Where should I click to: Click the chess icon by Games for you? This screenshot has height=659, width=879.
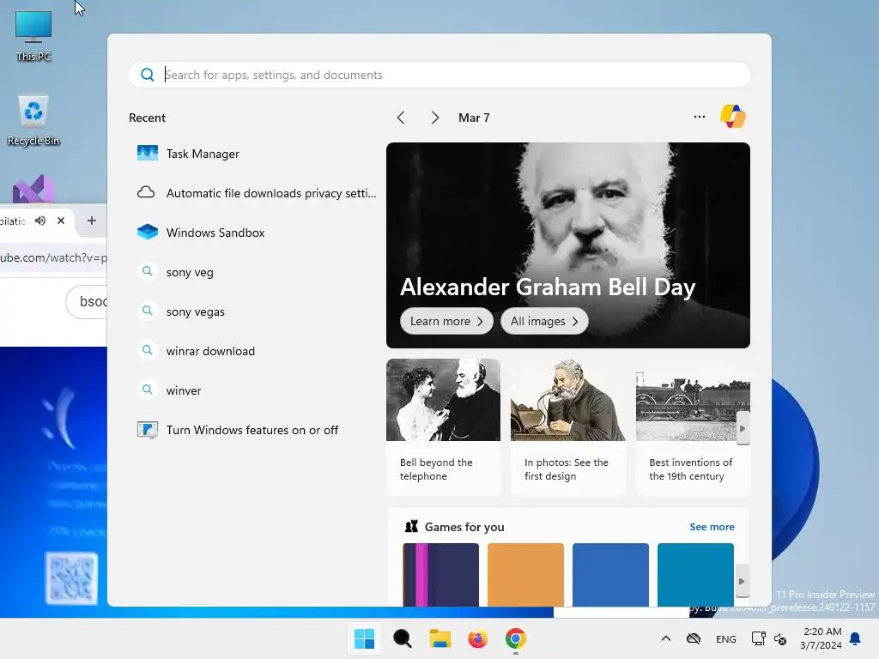(411, 526)
